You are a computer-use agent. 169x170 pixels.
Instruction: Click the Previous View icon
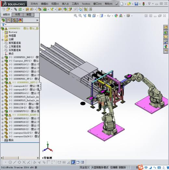[85, 16]
